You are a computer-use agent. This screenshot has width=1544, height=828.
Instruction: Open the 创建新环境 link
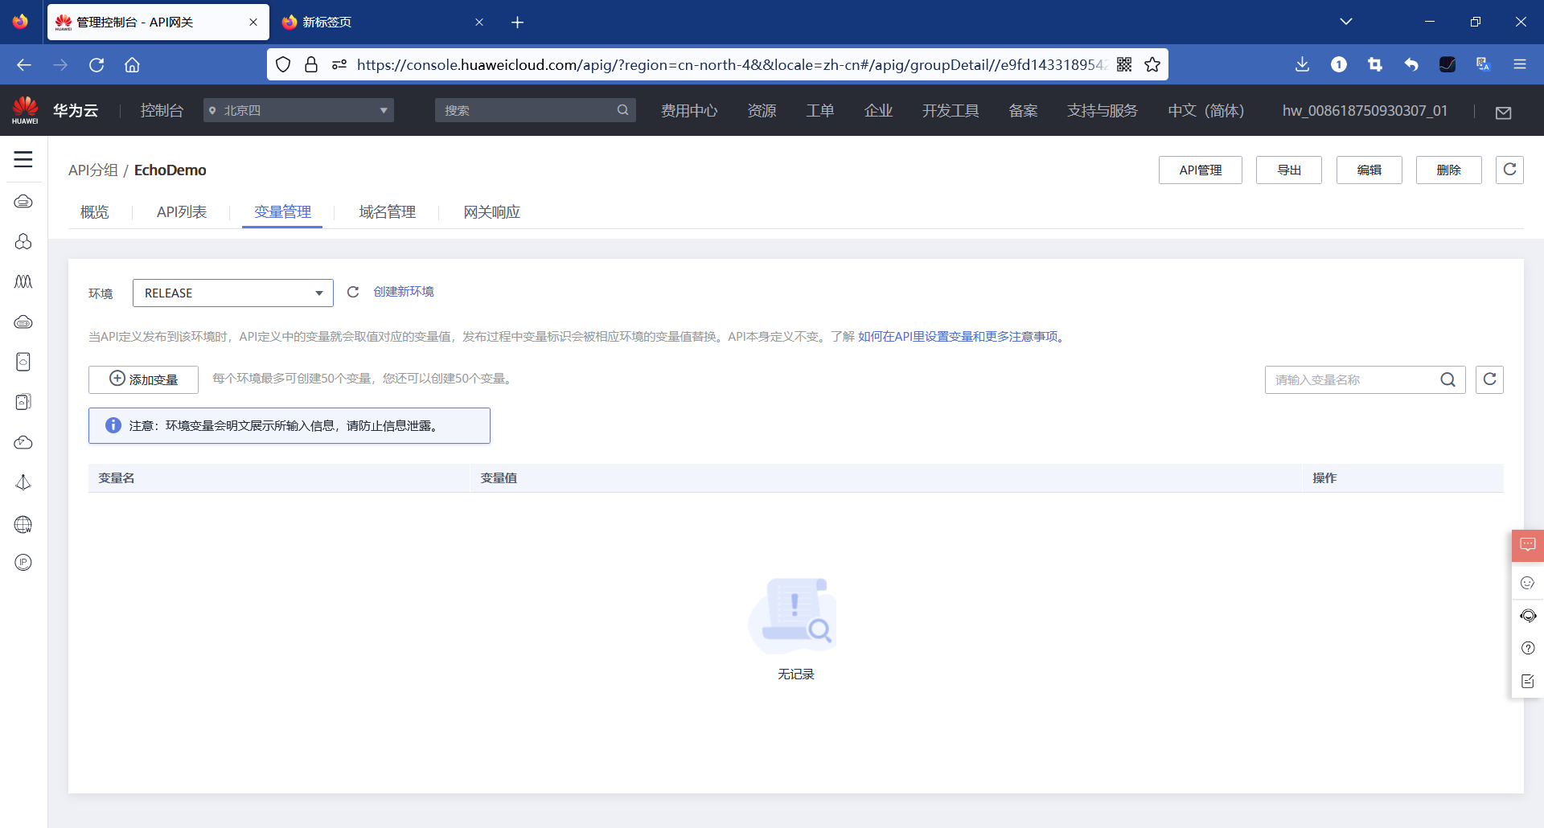(404, 291)
